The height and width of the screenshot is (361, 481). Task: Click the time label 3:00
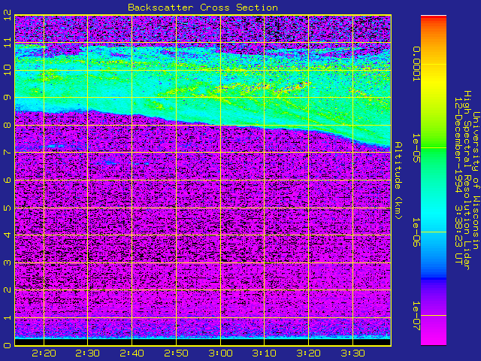tap(220, 353)
